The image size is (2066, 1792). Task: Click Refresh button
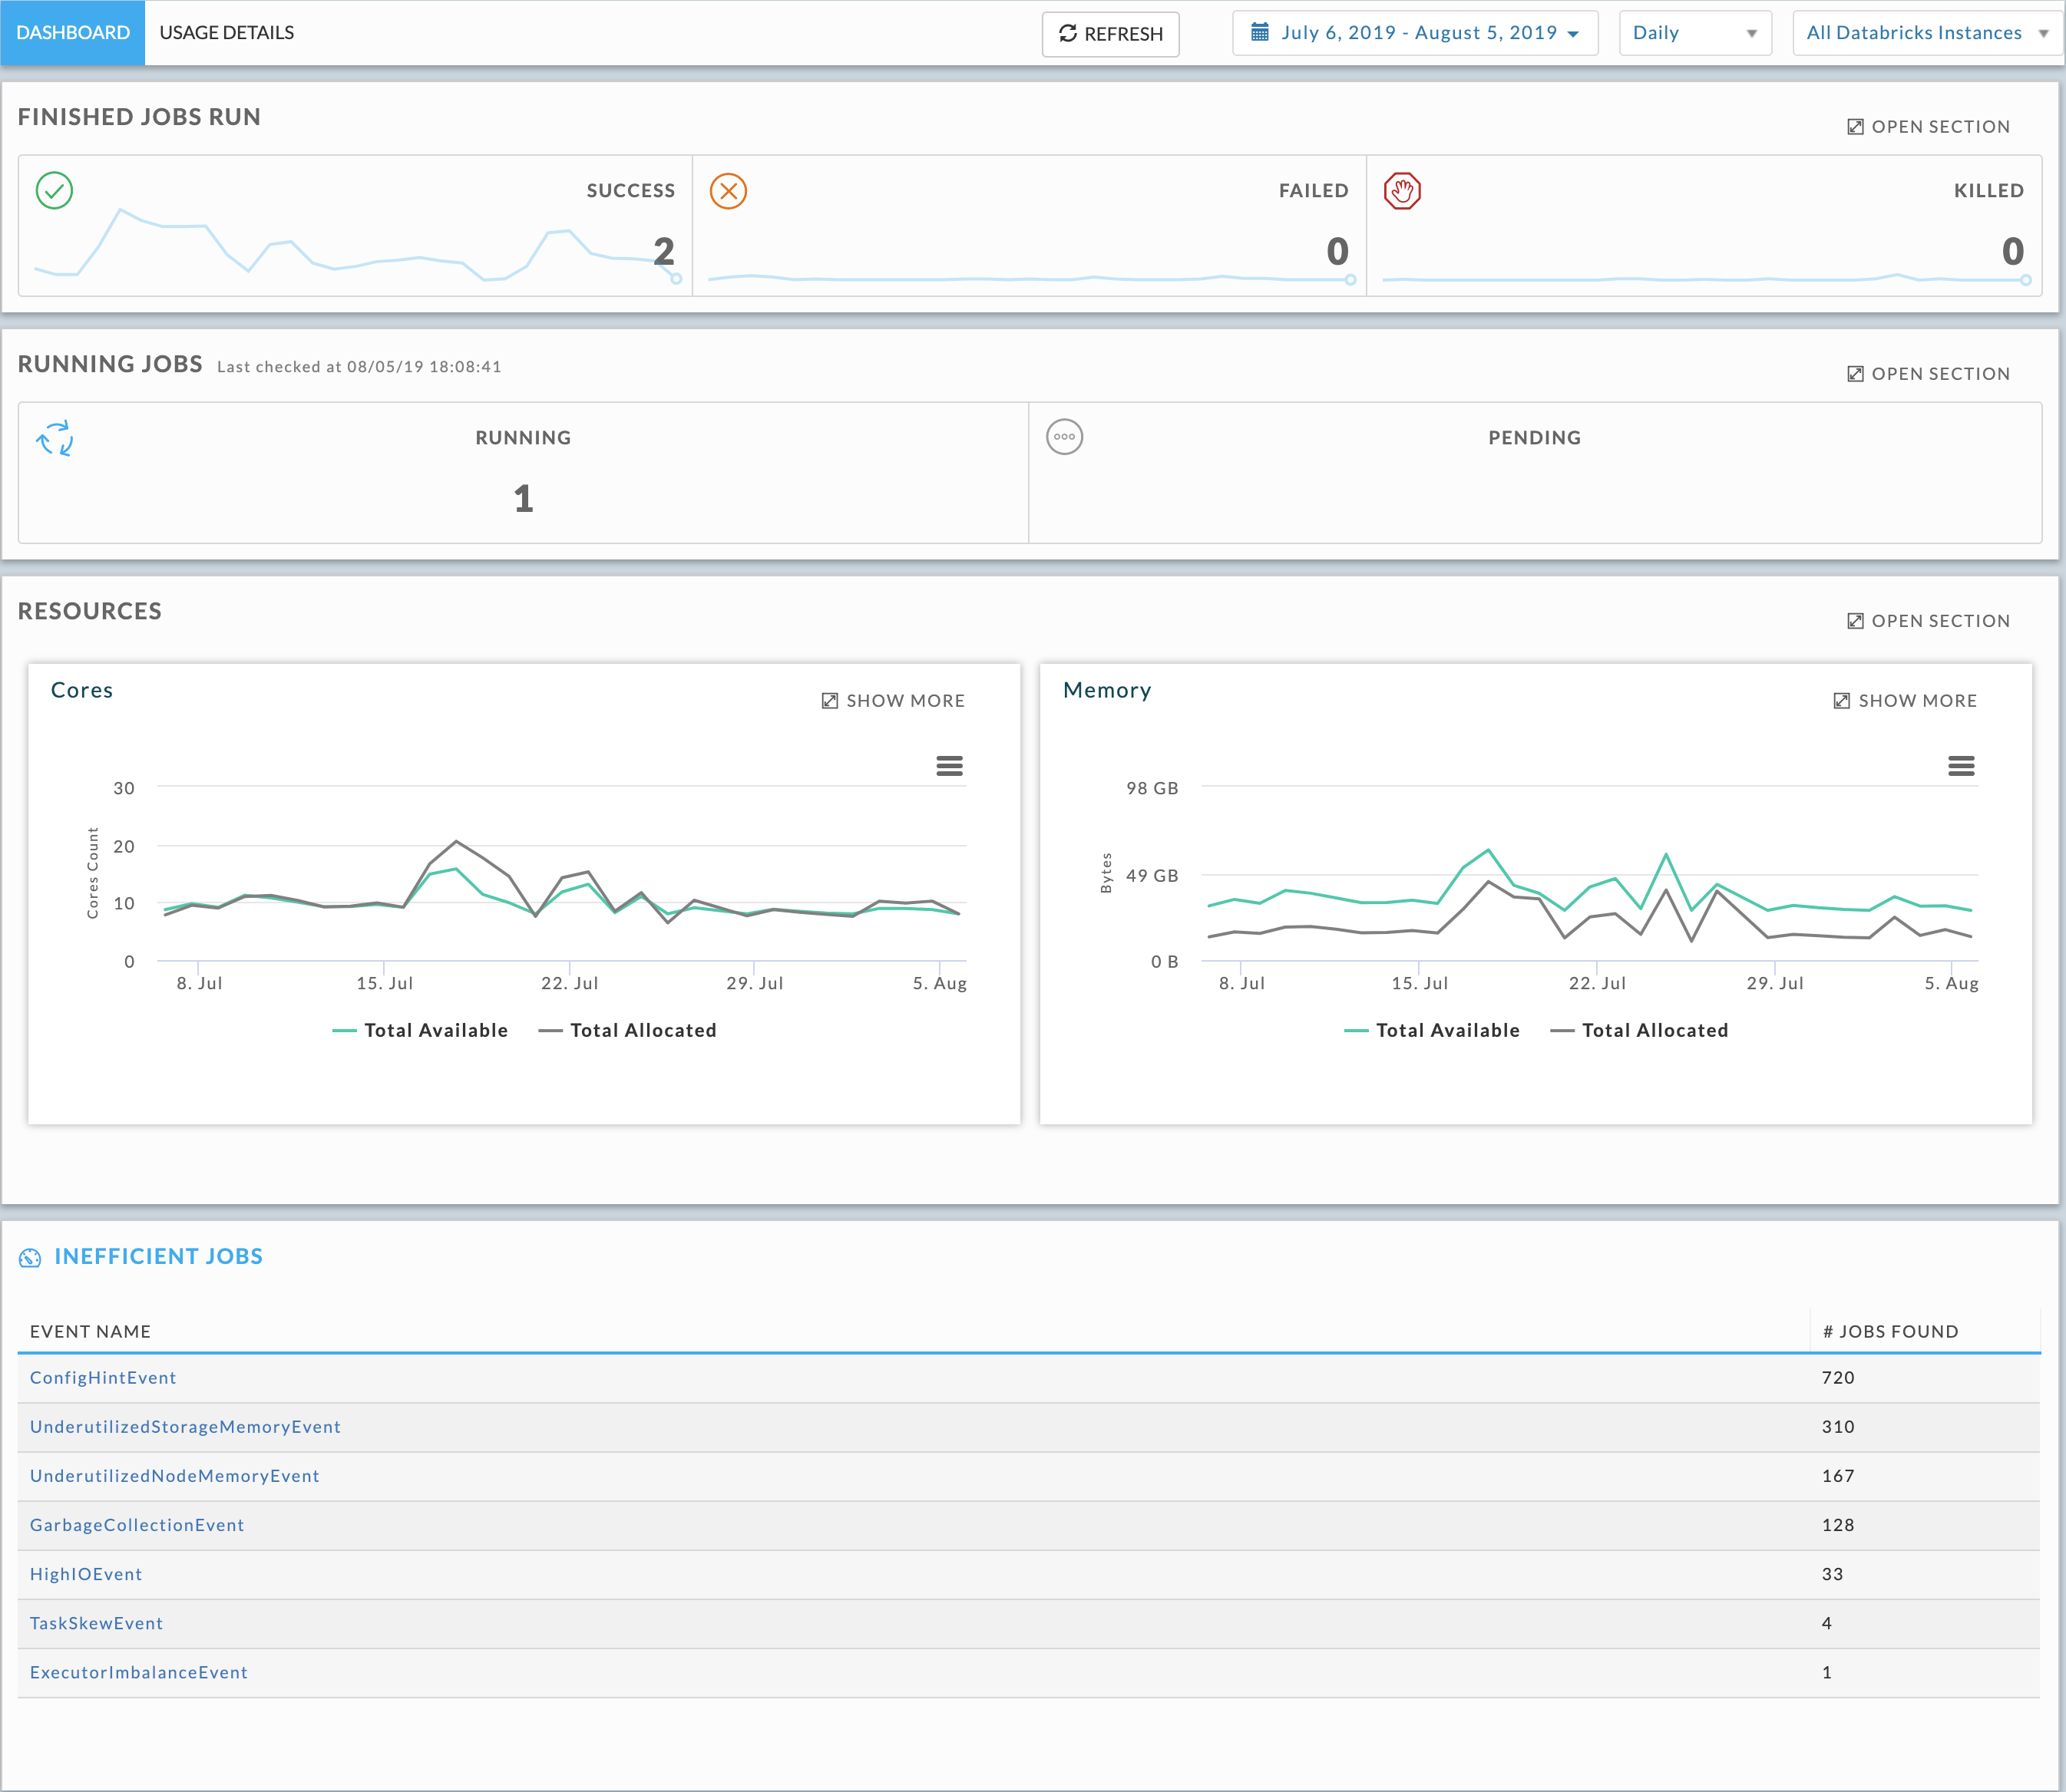pos(1109,33)
